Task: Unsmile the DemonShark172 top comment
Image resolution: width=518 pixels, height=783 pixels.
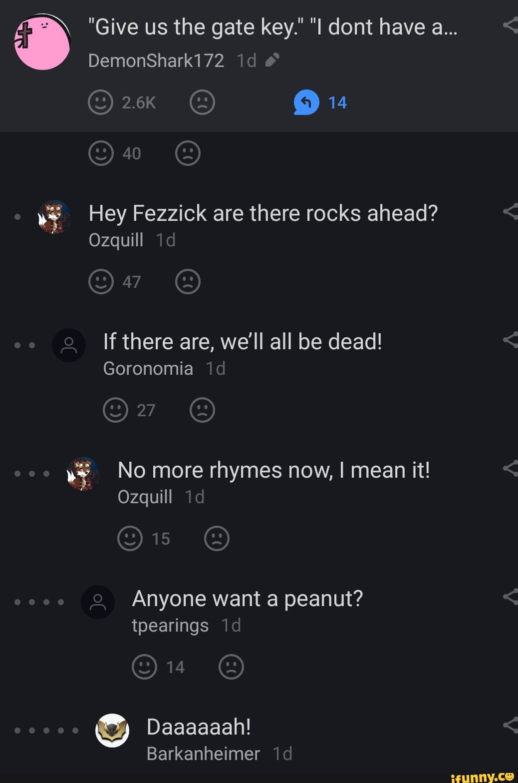Action: [202, 102]
